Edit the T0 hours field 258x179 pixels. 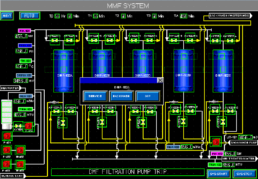[x=57, y=16]
